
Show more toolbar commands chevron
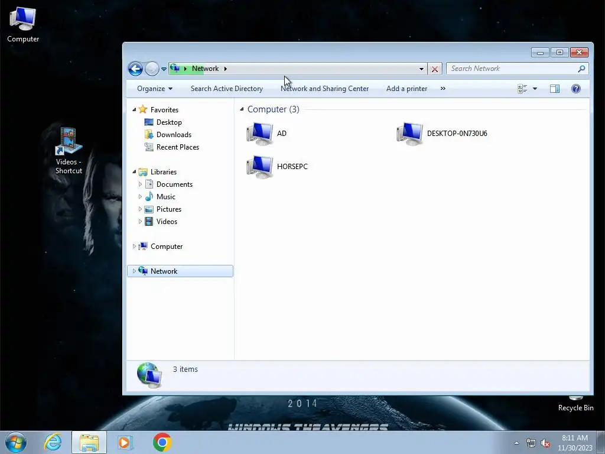point(443,89)
